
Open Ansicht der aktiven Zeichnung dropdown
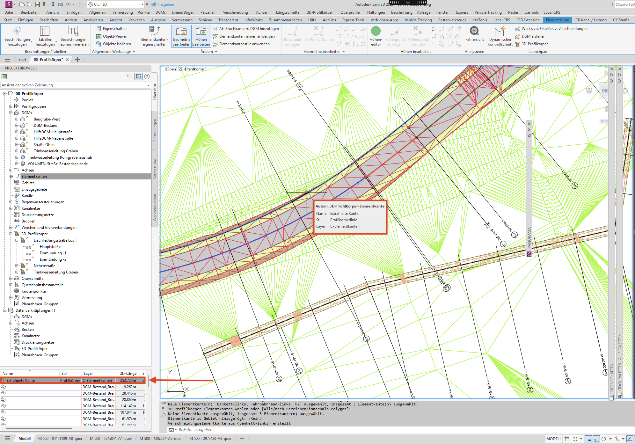[76, 85]
